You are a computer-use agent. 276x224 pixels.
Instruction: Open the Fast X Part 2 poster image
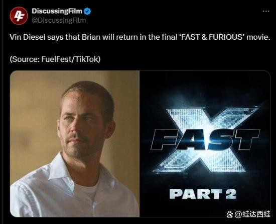point(205,143)
